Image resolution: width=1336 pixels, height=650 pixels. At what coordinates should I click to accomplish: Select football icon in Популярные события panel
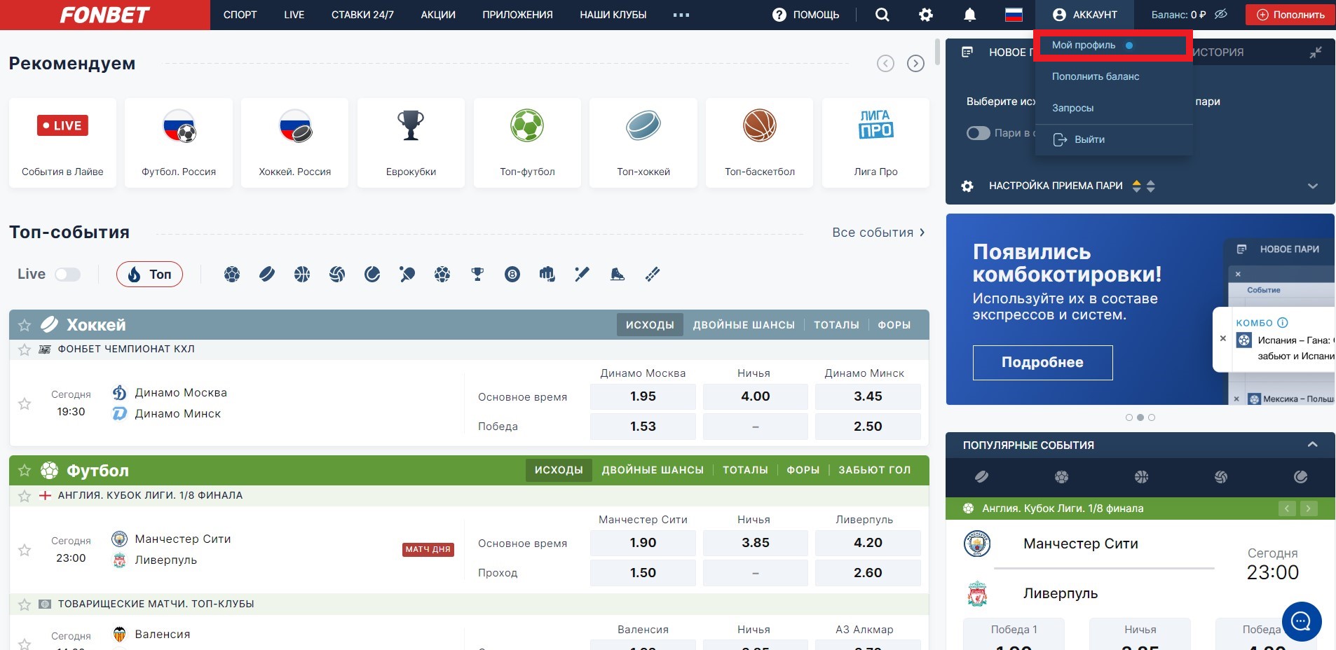tap(1062, 477)
